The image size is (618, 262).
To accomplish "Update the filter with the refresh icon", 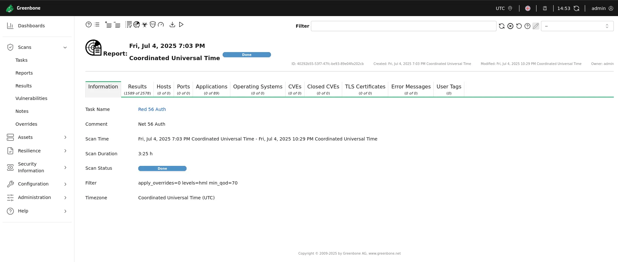I will pos(502,26).
